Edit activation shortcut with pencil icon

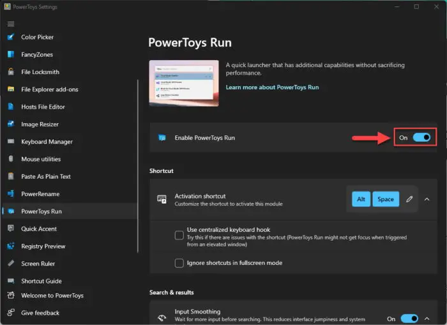tap(409, 199)
